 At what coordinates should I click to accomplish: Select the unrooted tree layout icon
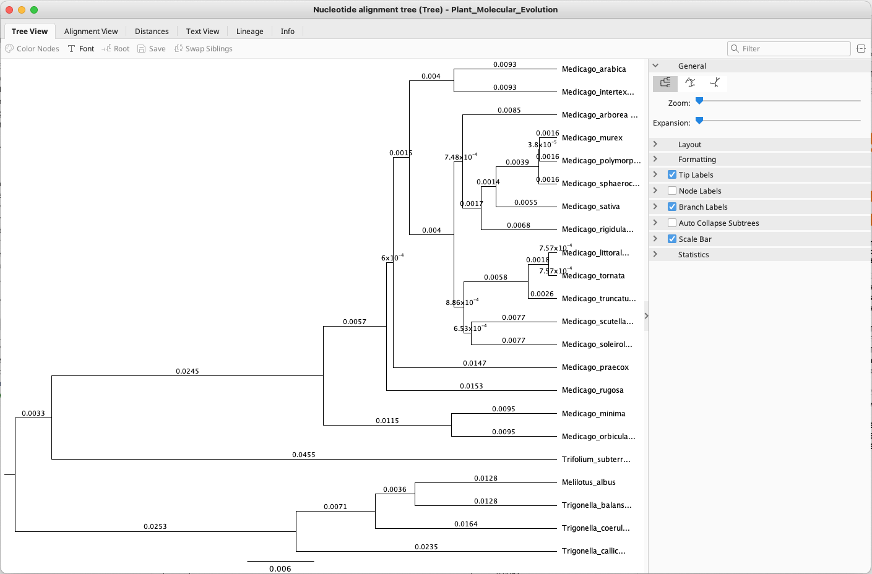(x=715, y=82)
